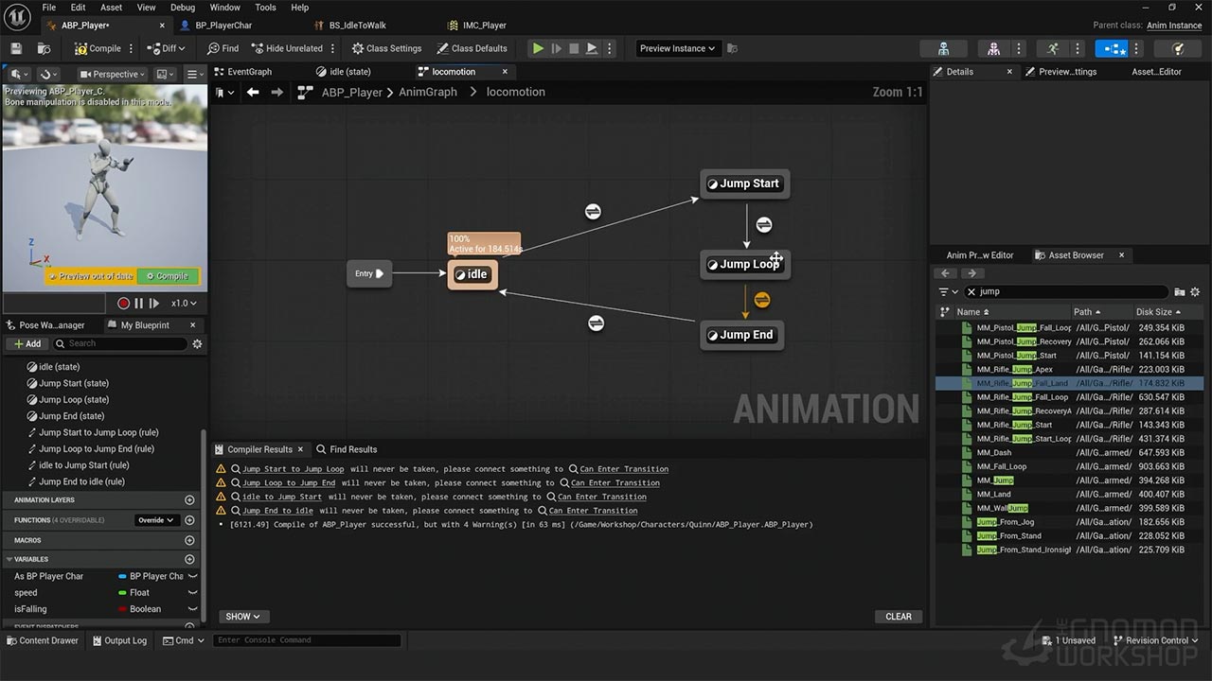
Task: Toggle Hide Unrelated nodes
Action: click(x=287, y=48)
